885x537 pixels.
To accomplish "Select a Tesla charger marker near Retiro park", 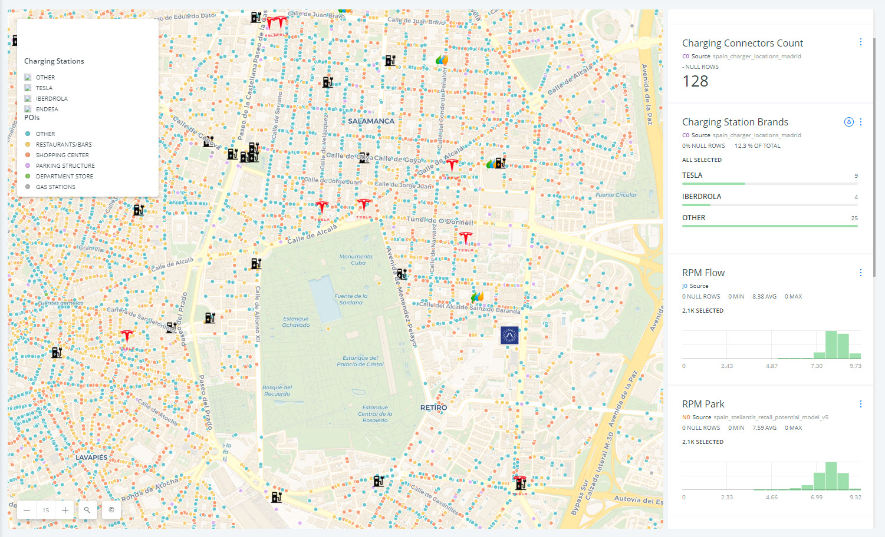I will tap(465, 236).
